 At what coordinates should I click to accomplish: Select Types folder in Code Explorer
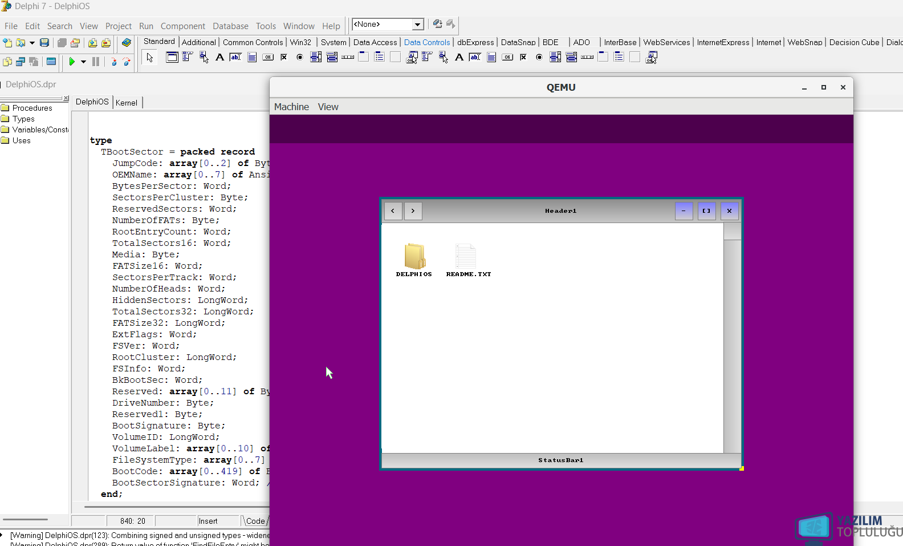pyautogui.click(x=18, y=119)
